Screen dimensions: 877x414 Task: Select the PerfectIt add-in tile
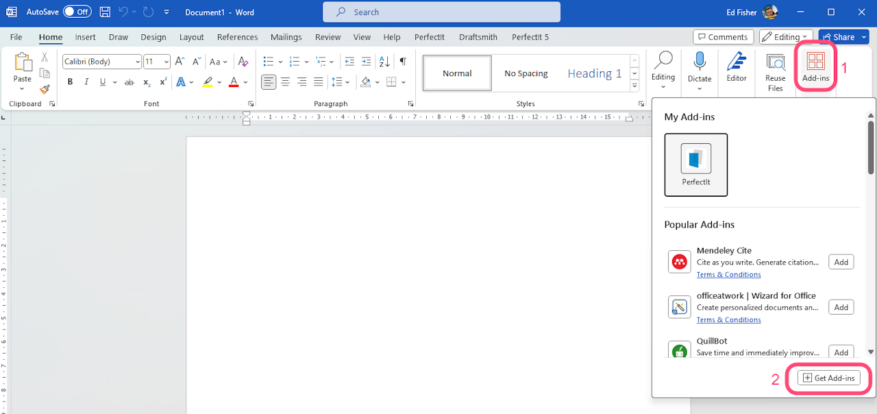tap(695, 165)
